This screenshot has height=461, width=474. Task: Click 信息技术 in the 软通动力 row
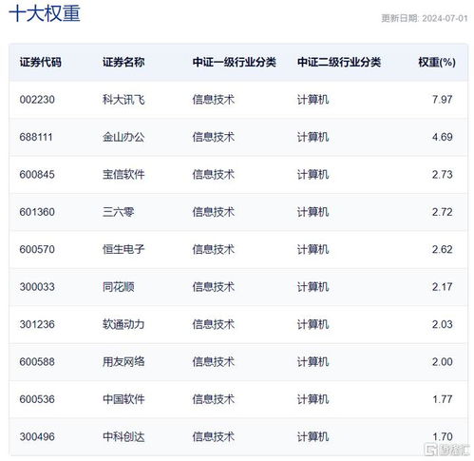coord(214,324)
